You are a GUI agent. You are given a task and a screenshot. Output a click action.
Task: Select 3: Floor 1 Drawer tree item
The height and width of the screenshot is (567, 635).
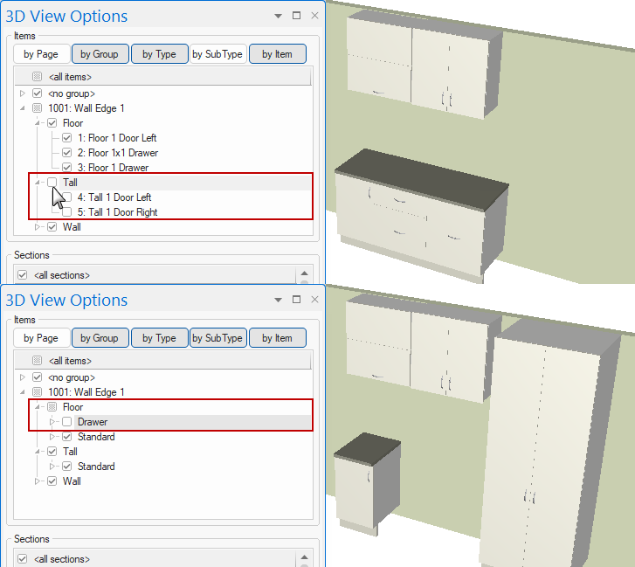tap(118, 168)
